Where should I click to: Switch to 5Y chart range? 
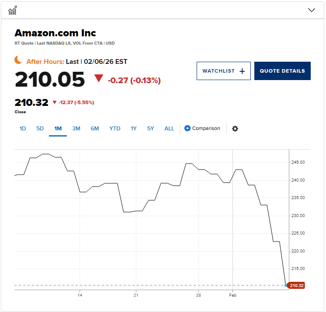(x=151, y=129)
